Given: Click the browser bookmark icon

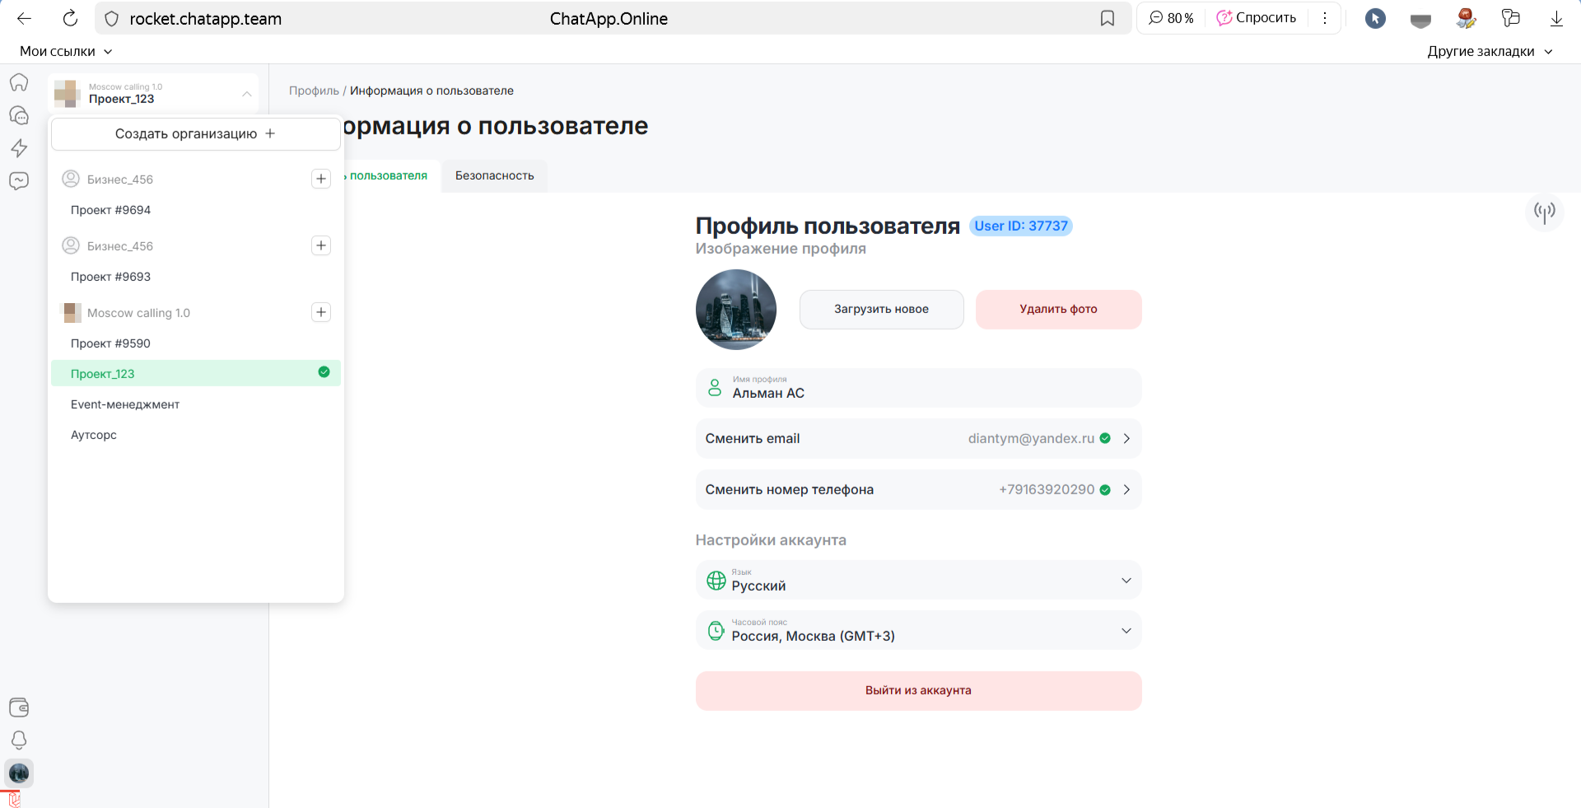Looking at the screenshot, I should click(1108, 18).
